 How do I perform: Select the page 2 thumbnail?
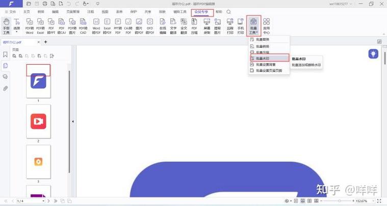(x=38, y=121)
